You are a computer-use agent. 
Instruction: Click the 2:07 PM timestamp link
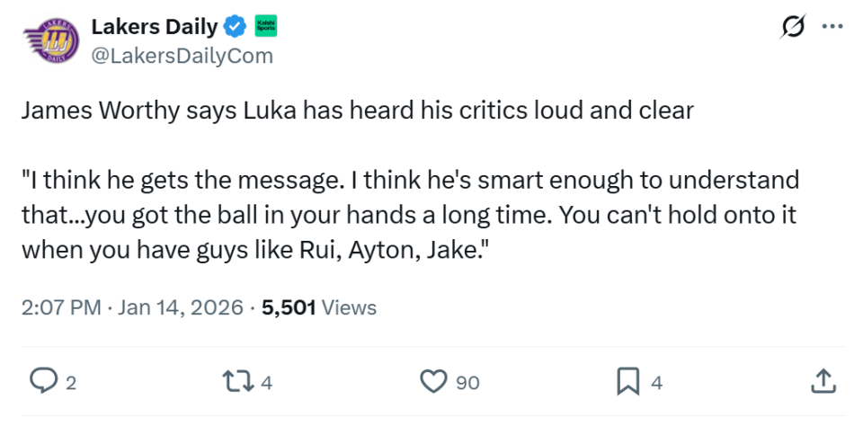click(131, 308)
